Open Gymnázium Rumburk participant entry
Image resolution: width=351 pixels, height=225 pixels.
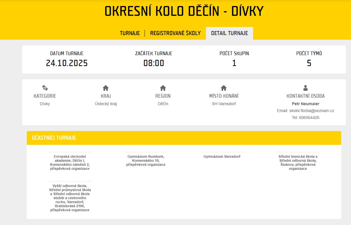click(146, 161)
